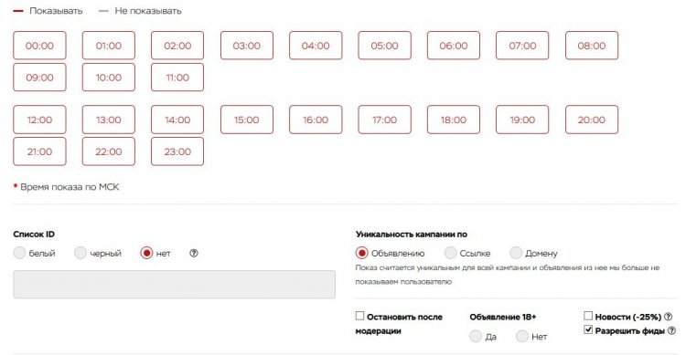Toggle the 15:00 display hour

pos(247,120)
